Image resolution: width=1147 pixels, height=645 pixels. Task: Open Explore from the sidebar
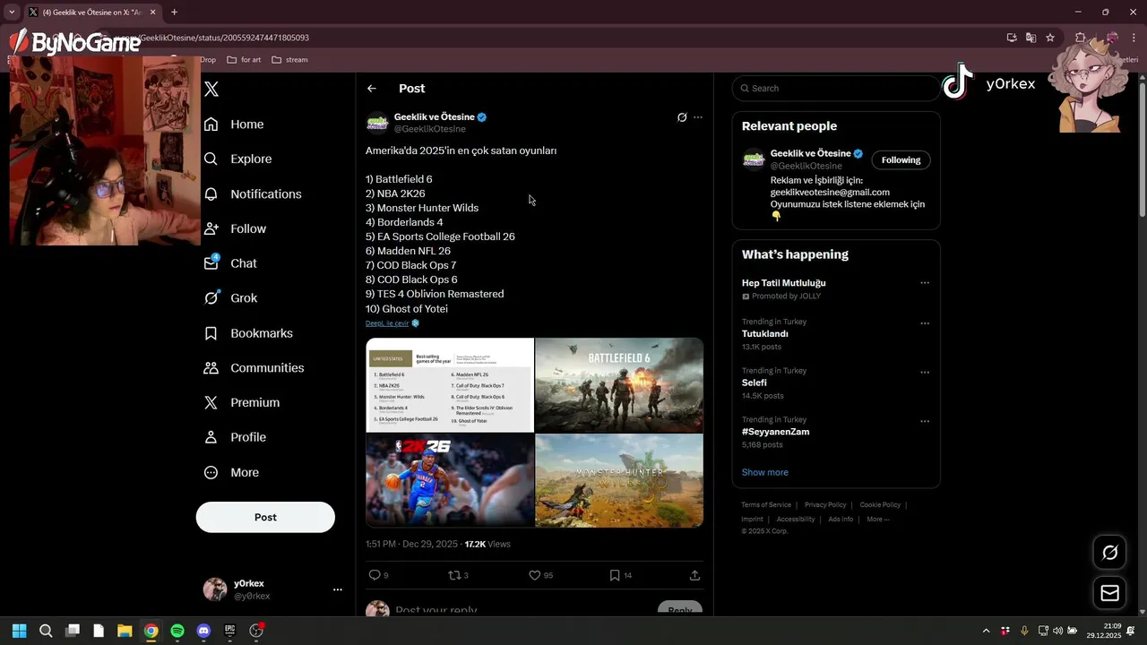pyautogui.click(x=238, y=159)
